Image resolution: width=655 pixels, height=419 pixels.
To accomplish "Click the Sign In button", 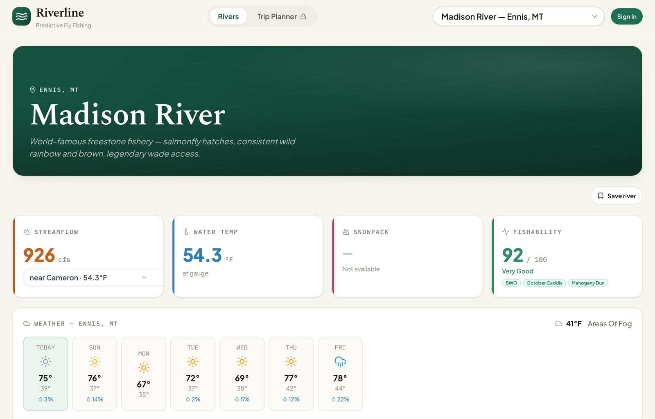I will [626, 17].
